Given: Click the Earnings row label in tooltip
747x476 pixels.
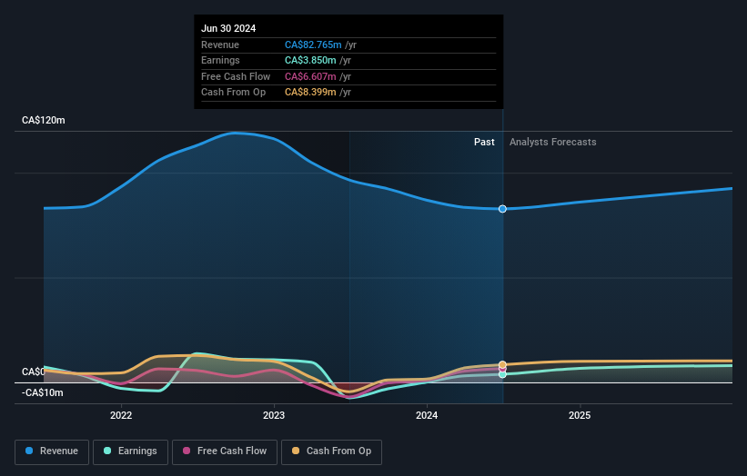Looking at the screenshot, I should [x=220, y=60].
